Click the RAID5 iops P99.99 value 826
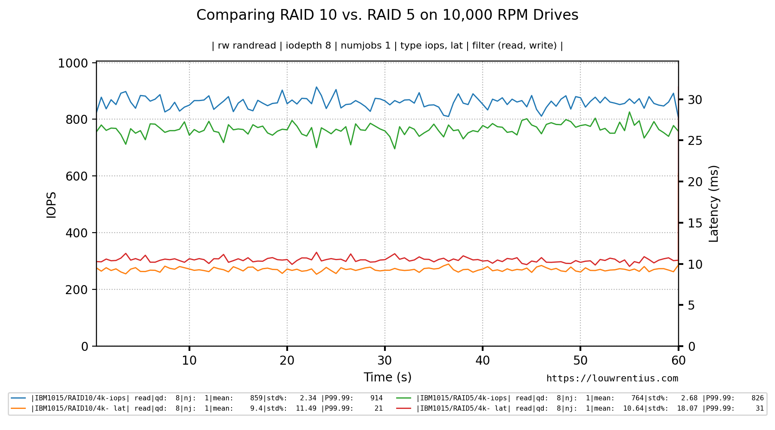 pos(757,398)
